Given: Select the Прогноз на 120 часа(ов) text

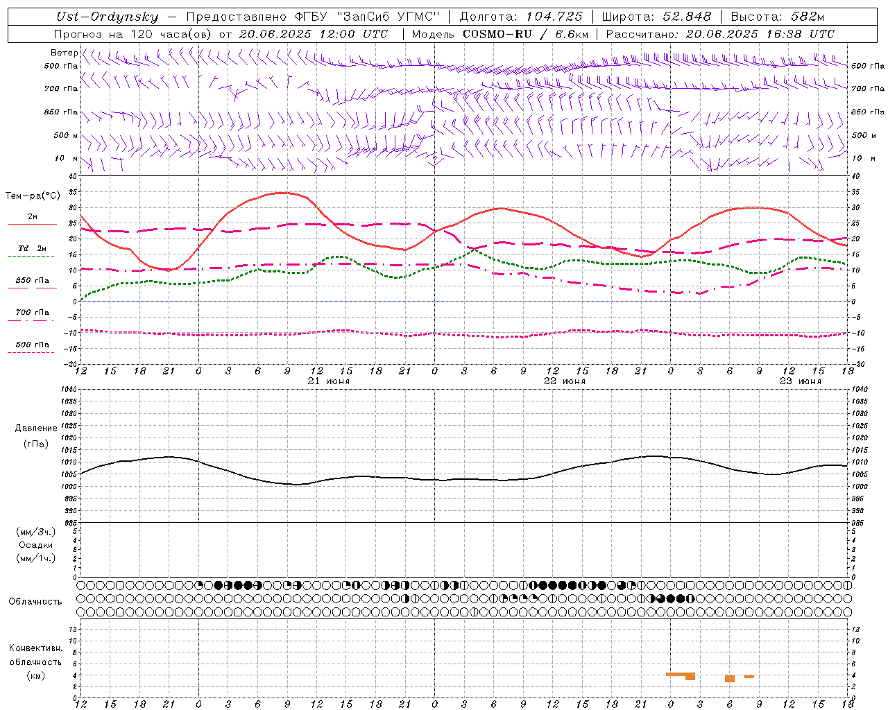Looking at the screenshot, I should click(x=134, y=34).
